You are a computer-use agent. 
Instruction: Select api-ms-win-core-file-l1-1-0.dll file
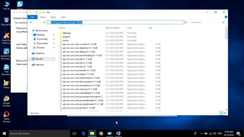(77, 59)
